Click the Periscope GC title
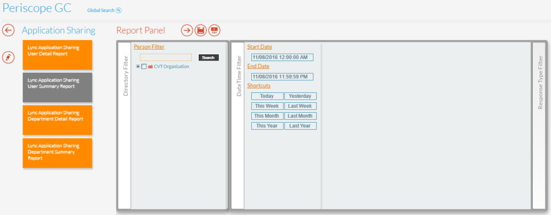 point(37,8)
